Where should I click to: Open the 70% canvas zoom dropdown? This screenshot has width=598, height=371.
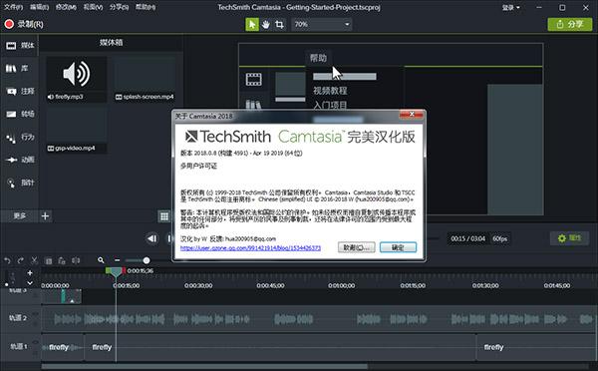click(x=322, y=24)
